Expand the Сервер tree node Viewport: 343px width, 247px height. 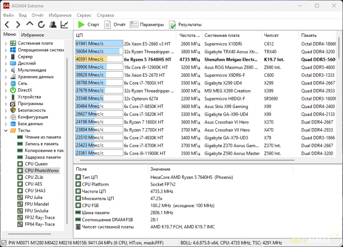coord(6,57)
